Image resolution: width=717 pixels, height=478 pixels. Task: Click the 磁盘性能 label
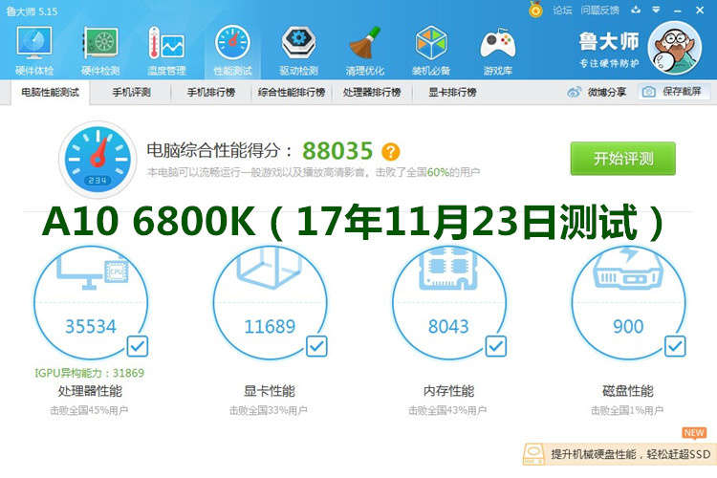click(x=628, y=391)
